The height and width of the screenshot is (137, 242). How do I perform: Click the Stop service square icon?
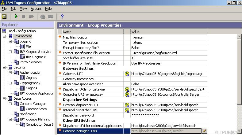point(23,17)
